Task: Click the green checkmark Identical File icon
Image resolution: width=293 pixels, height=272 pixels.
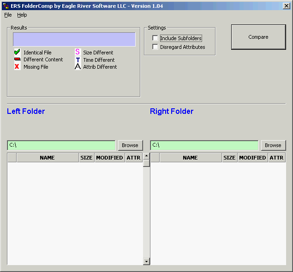Action: point(17,52)
